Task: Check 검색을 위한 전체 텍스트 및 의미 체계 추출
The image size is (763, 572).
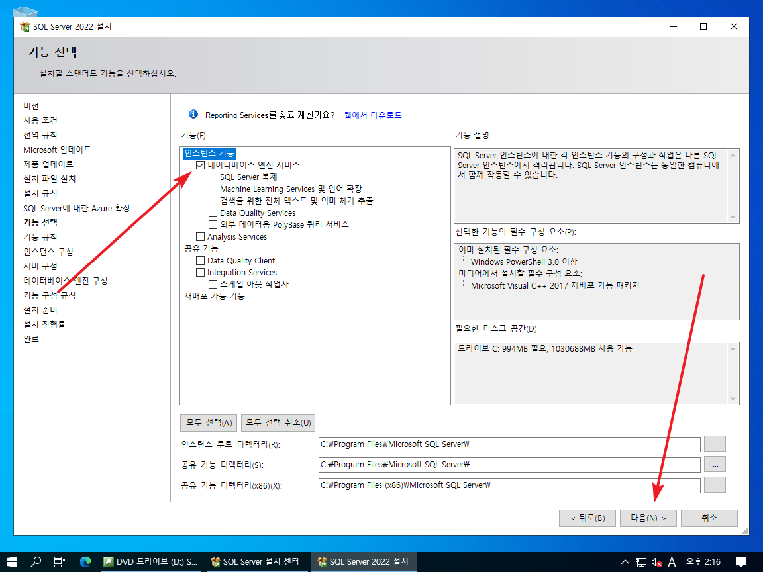Action: 213,201
